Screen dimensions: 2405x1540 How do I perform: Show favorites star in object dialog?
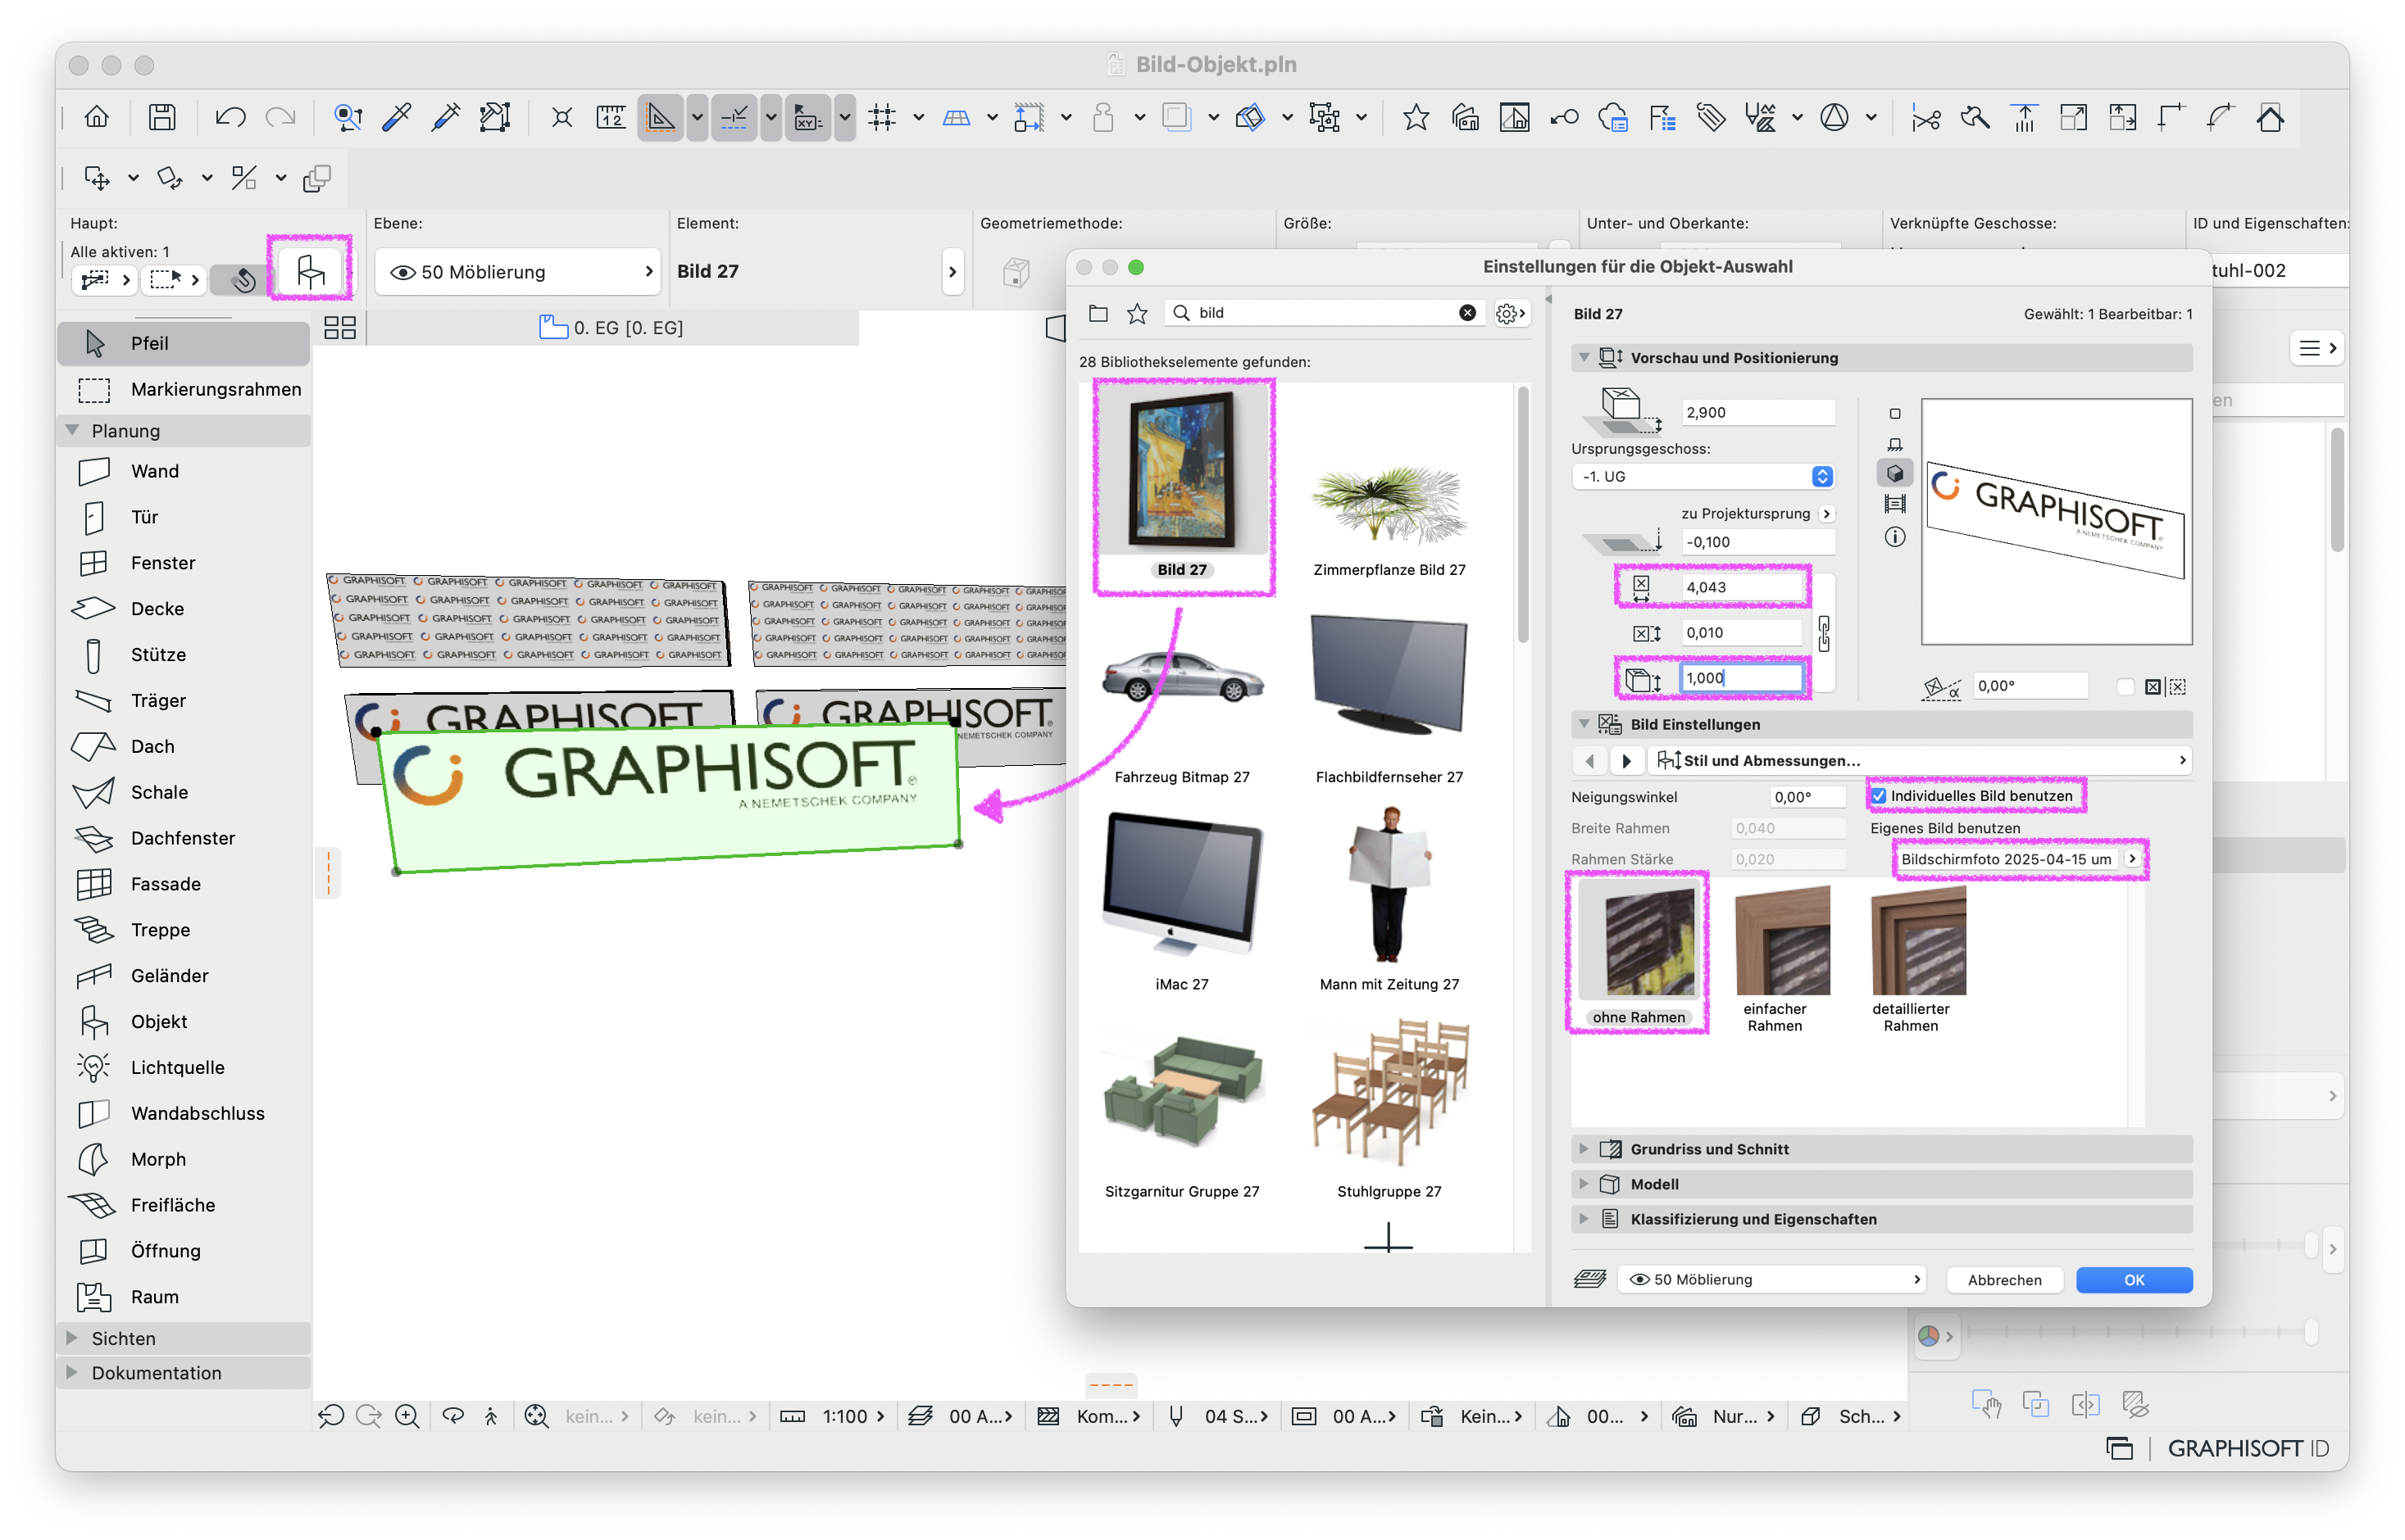point(1138,313)
